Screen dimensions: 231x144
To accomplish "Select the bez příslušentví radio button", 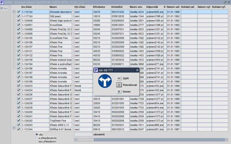I will (37, 141).
